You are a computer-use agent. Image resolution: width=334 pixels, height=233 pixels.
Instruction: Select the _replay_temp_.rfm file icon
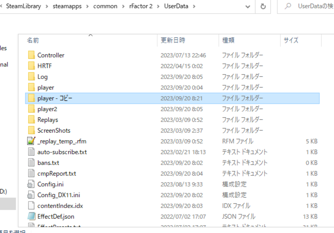pos(31,141)
